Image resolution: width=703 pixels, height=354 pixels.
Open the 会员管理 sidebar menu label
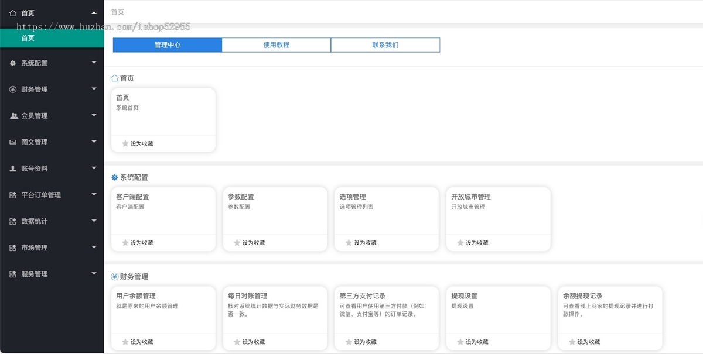(35, 115)
